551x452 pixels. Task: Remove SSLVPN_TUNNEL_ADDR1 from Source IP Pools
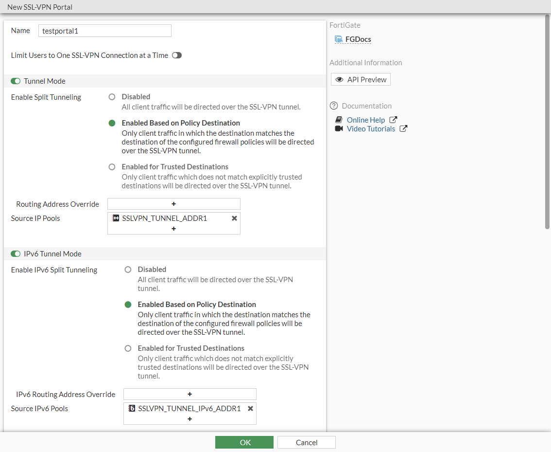pos(234,218)
